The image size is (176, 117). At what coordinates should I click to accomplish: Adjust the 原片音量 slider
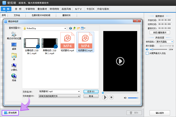158,49
